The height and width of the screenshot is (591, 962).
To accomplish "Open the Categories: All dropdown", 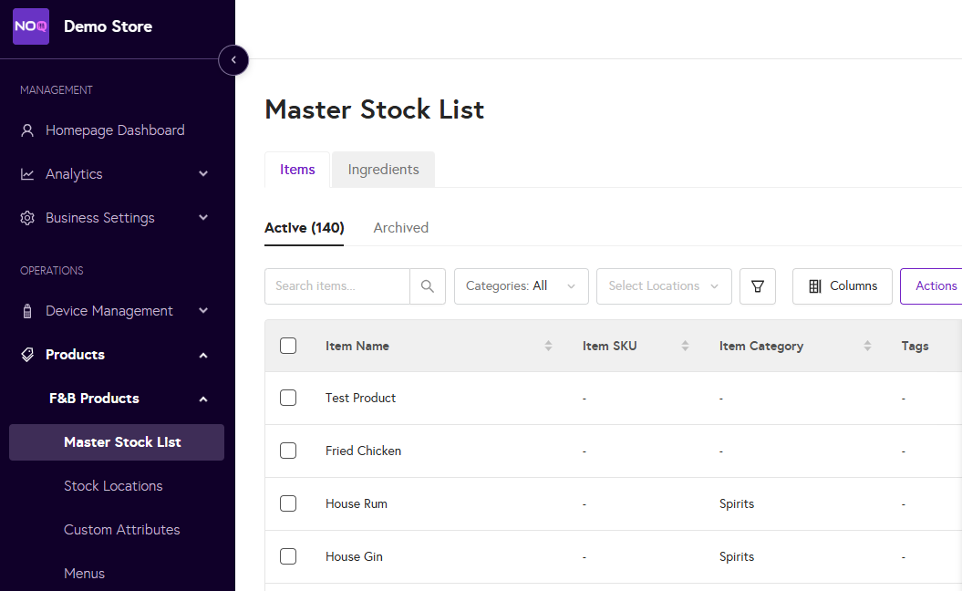I will [x=521, y=286].
